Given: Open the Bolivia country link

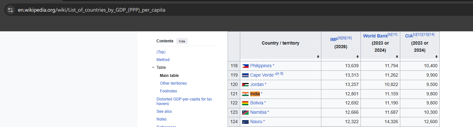Looking at the screenshot, I should click(257, 103).
